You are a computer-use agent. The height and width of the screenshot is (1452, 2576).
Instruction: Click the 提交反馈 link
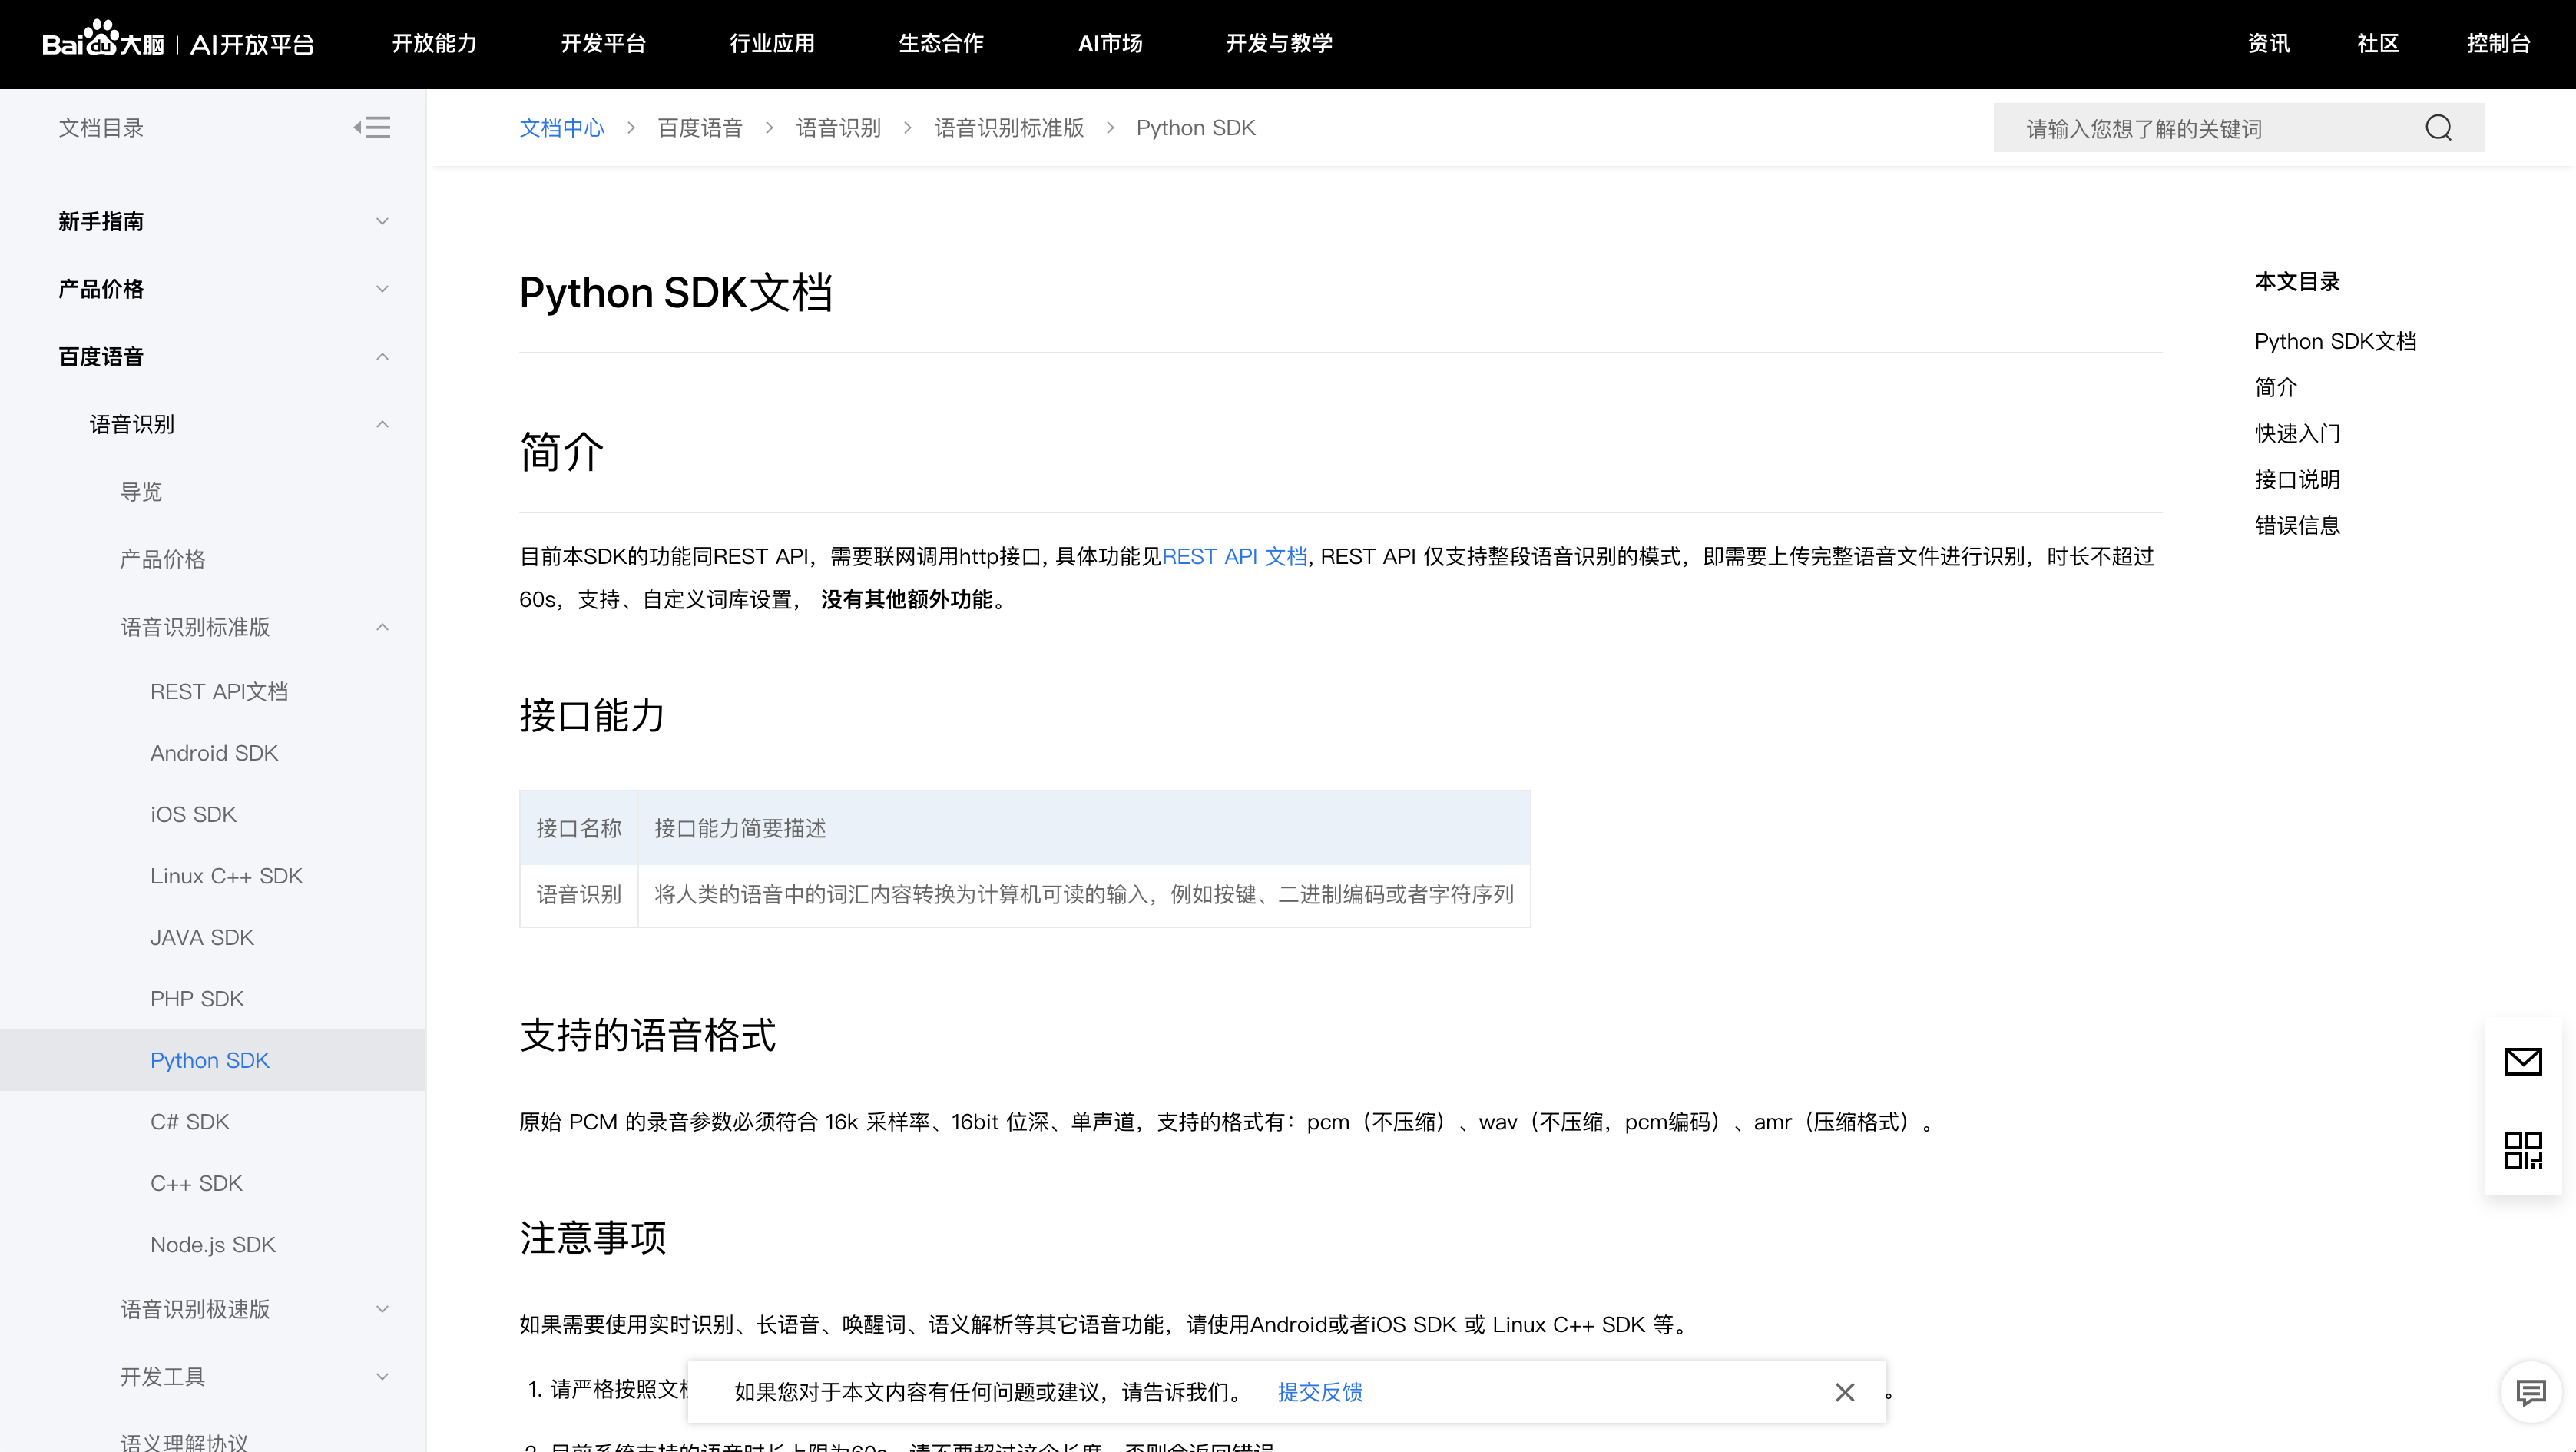click(x=1319, y=1392)
